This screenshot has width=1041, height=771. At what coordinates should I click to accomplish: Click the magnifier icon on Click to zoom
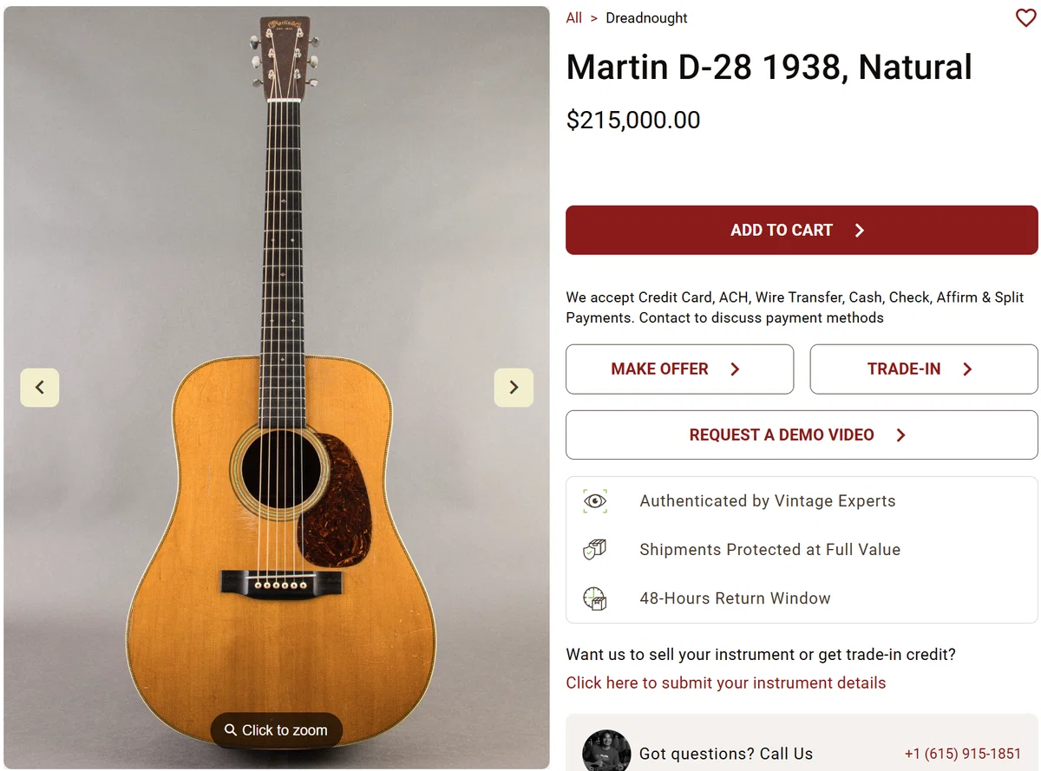(230, 730)
